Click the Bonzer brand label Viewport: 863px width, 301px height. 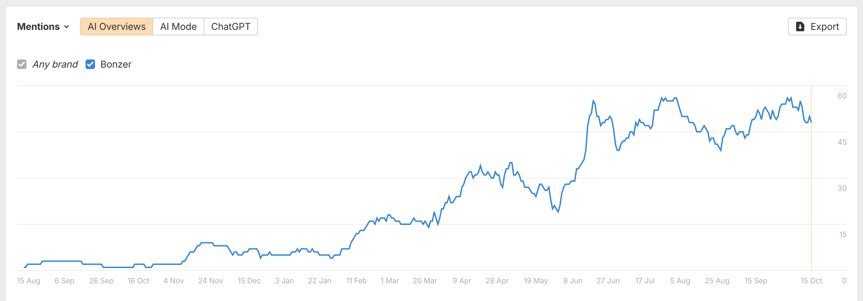116,64
